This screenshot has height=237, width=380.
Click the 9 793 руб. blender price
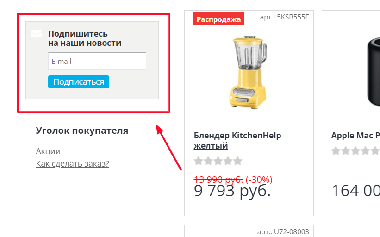pos(232,191)
